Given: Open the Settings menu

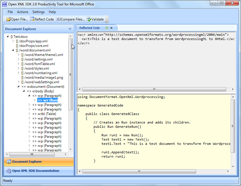Looking at the screenshot, I should (x=38, y=12).
